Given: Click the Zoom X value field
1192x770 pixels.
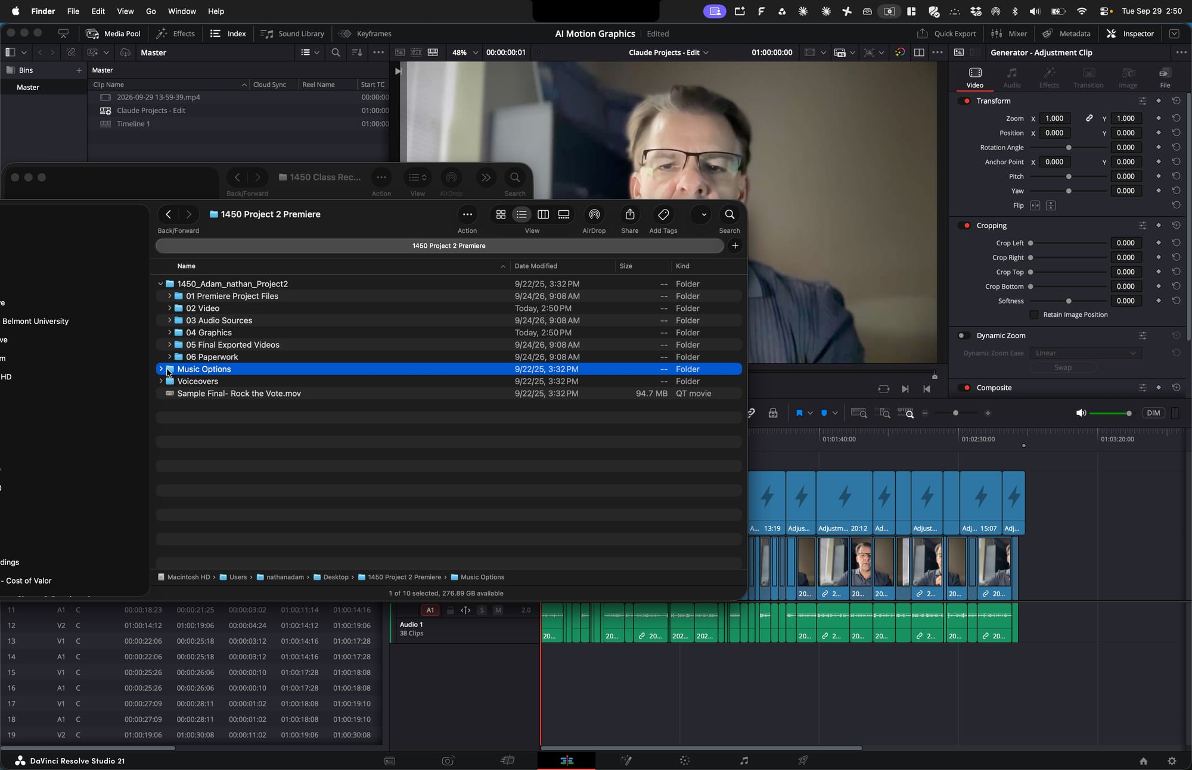Looking at the screenshot, I should (1054, 119).
